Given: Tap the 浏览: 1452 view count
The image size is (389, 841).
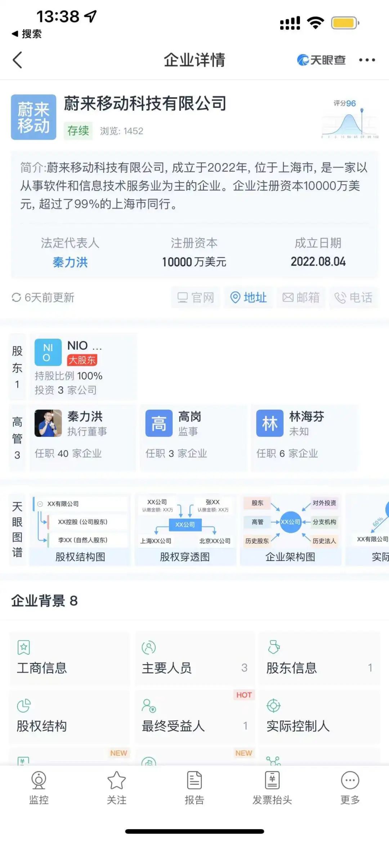Looking at the screenshot, I should pyautogui.click(x=121, y=131).
